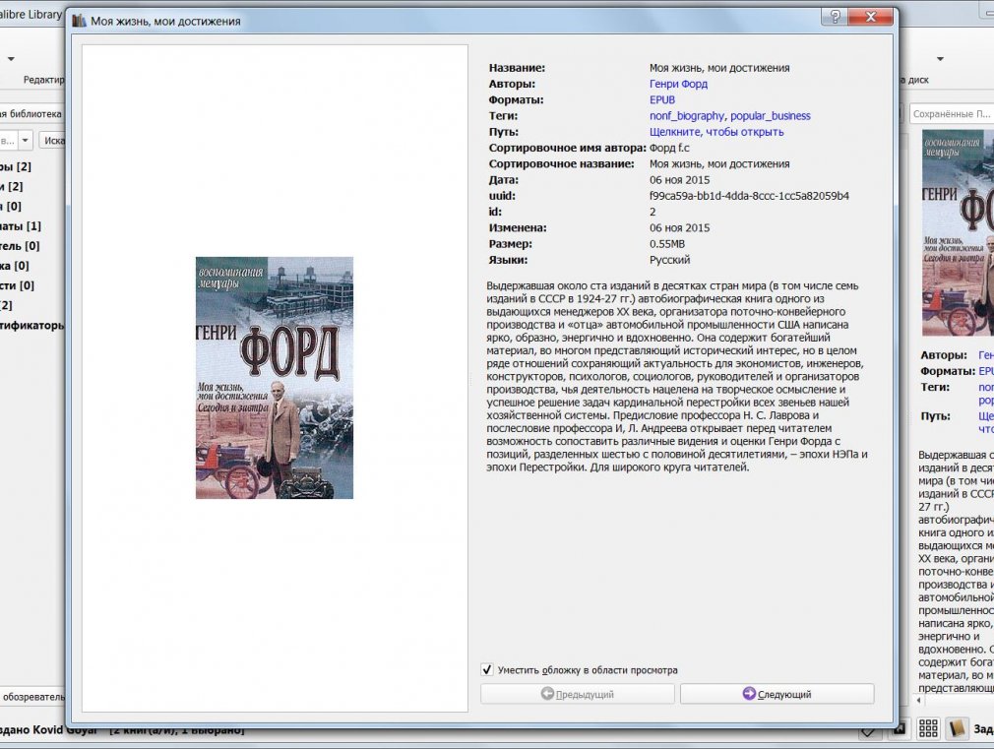The image size is (994, 749).
Task: Close the book details dialog
Action: [871, 17]
